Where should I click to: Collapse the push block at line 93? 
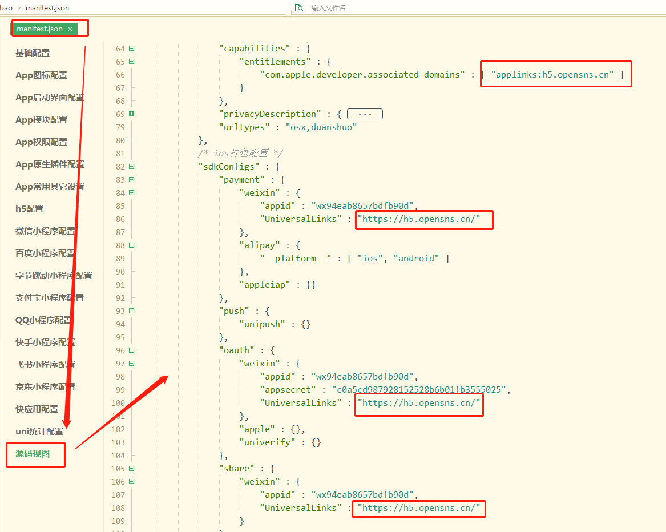point(132,311)
